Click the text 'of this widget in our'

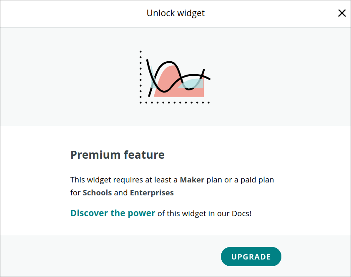point(190,214)
